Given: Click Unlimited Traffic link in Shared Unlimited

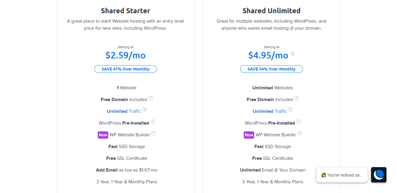Looking at the screenshot, I should [270, 111].
